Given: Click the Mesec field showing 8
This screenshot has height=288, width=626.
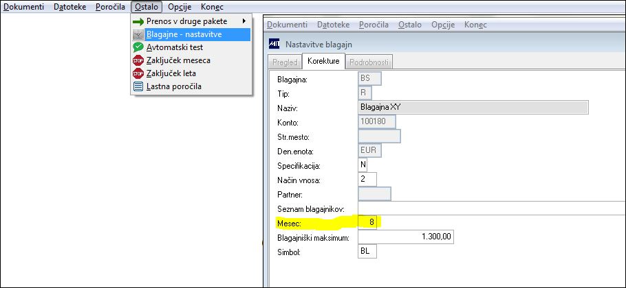Looking at the screenshot, I should tap(367, 223).
